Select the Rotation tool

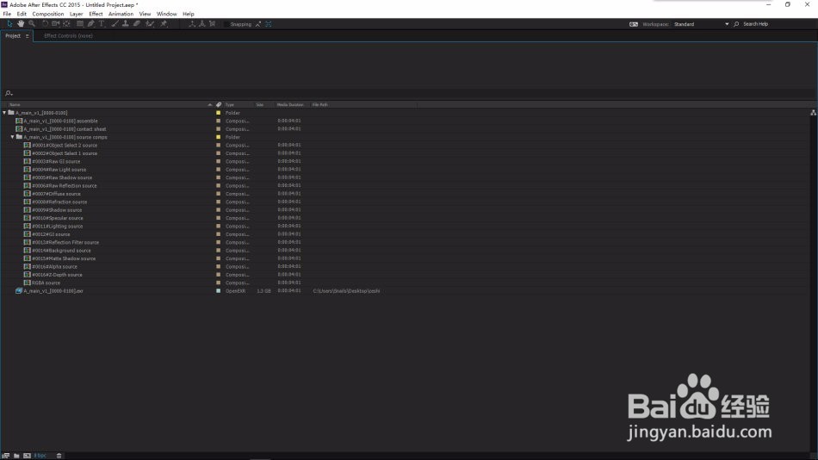click(x=45, y=24)
